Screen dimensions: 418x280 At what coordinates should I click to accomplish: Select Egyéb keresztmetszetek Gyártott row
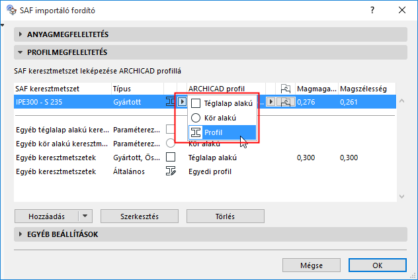point(205,158)
